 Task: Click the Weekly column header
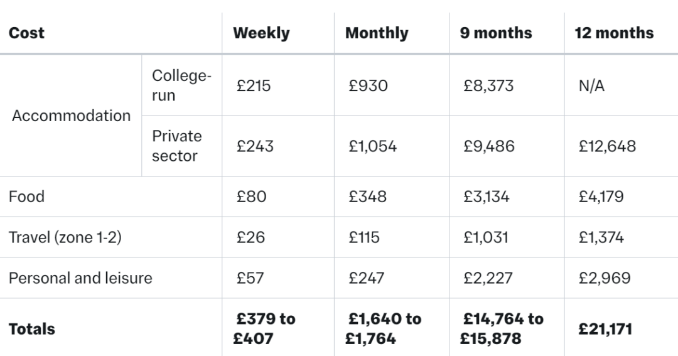click(261, 33)
